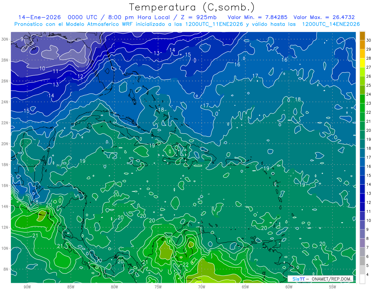Click legend value label '7'
Screen dimensions: 377x291
[368, 248]
